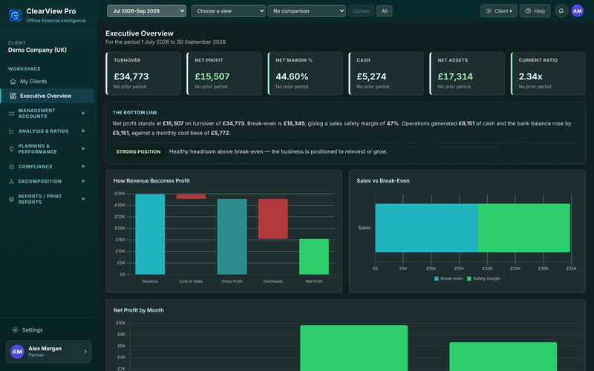Viewport: 594px width, 371px height.
Task: Click the ClearView Pro logo icon
Action: (x=15, y=16)
